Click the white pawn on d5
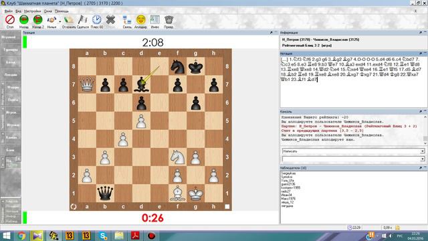The width and height of the screenshot is (428, 241). 141,120
